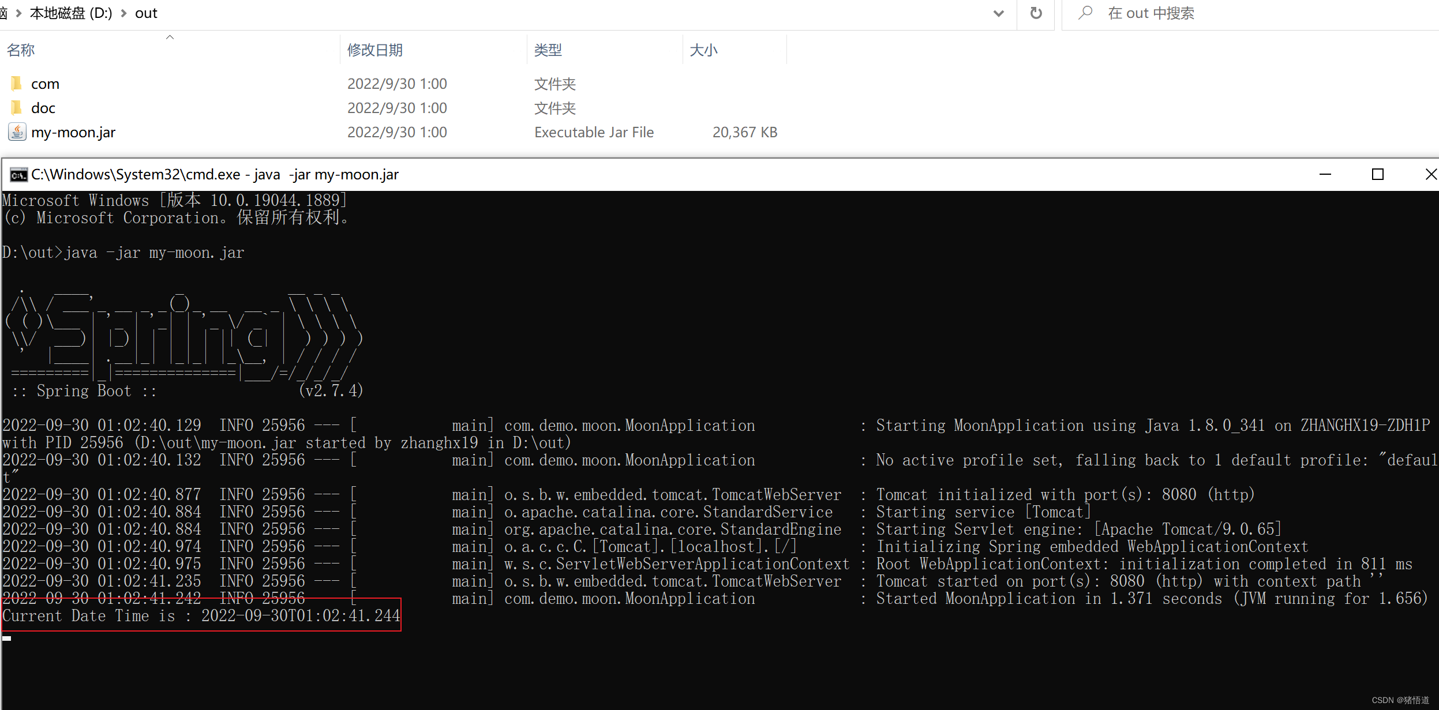Viewport: 1439px width, 710px height.
Task: Sort files by 名称 column
Action: pyautogui.click(x=21, y=50)
